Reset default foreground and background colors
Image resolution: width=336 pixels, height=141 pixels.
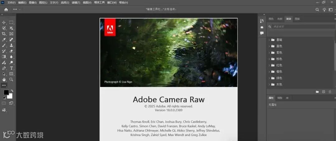coord(4,98)
